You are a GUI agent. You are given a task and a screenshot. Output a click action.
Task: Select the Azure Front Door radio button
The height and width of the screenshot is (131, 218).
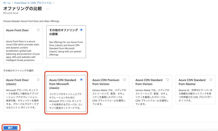[x=38, y=30]
